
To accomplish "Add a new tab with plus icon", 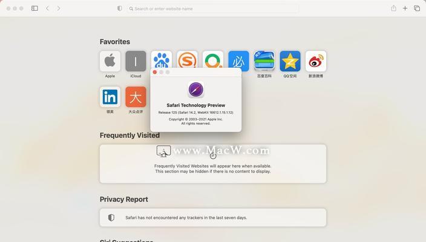I will pos(405,8).
